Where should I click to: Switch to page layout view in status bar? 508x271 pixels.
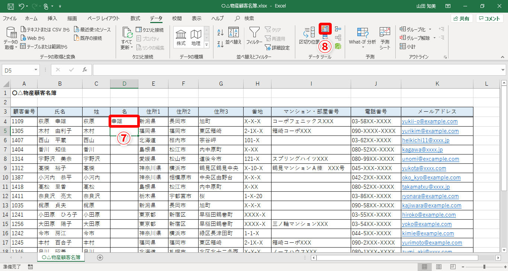coord(439,267)
